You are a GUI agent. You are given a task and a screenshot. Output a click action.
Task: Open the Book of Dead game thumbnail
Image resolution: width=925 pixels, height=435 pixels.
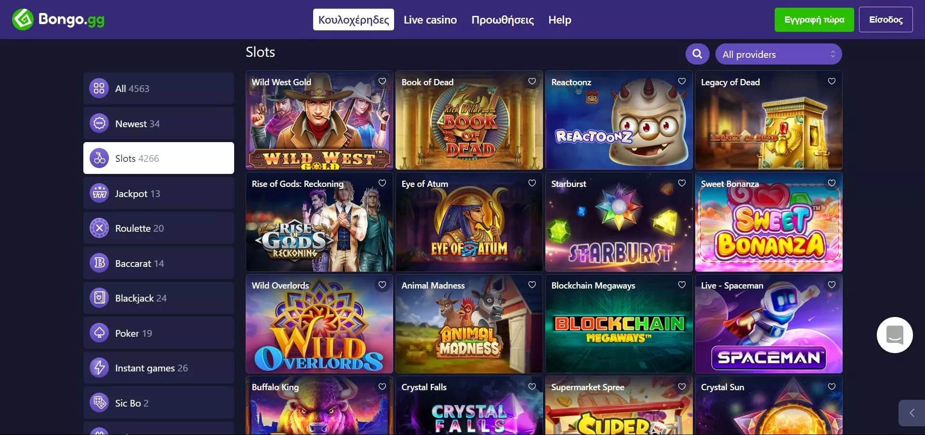(x=469, y=125)
